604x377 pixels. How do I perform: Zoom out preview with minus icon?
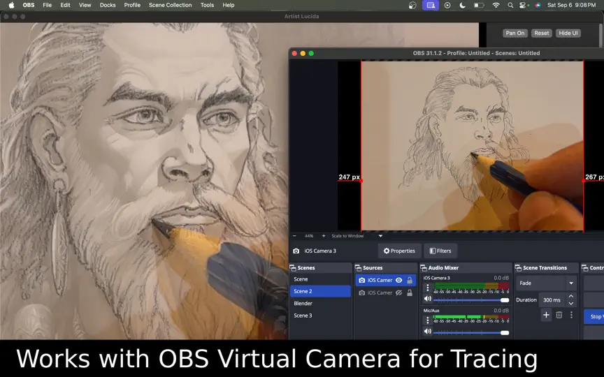coord(295,236)
